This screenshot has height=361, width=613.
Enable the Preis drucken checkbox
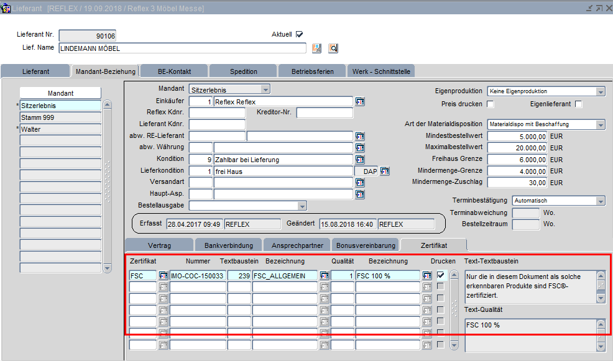point(490,104)
